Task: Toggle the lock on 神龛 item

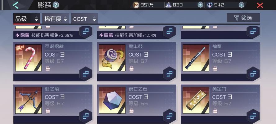Action: coord(215,68)
